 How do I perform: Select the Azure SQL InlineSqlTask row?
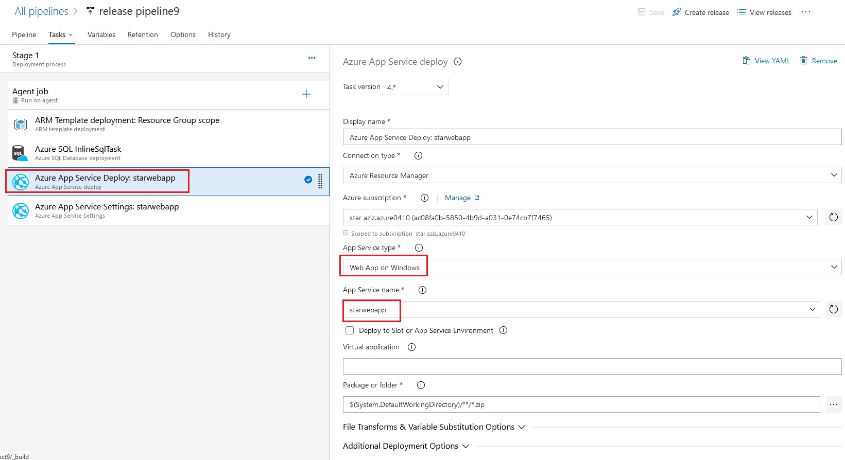pyautogui.click(x=168, y=153)
